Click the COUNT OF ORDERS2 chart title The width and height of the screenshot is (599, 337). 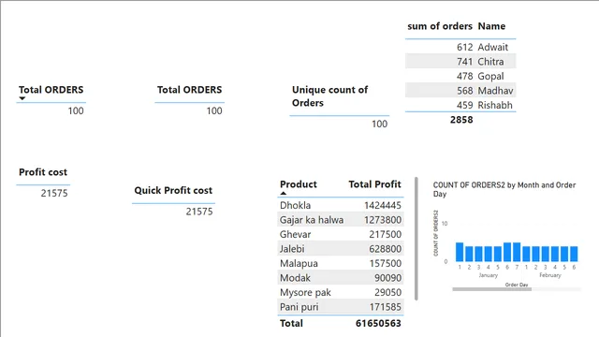(504, 189)
